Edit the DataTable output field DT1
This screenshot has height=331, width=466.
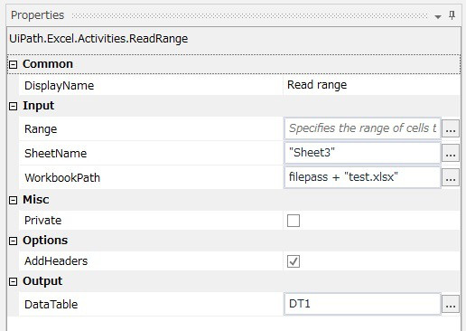[x=362, y=304]
